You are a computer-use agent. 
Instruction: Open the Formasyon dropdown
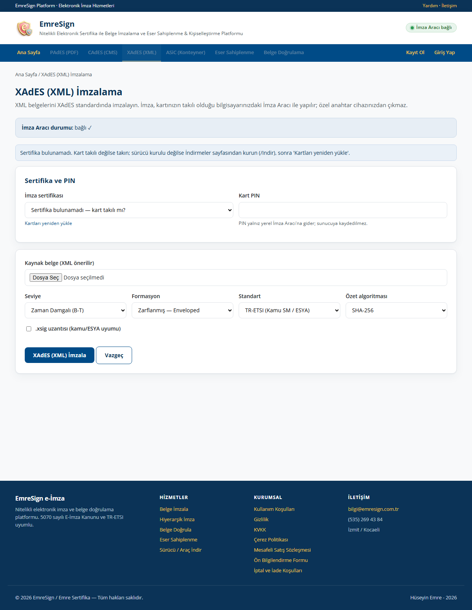pyautogui.click(x=182, y=310)
